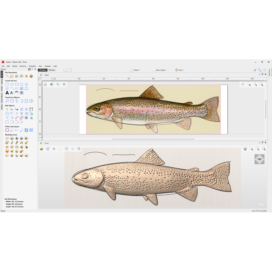This screenshot has width=272, height=272.
Task: Click the cursor coordinates X Y readout
Action: pyautogui.click(x=259, y=211)
